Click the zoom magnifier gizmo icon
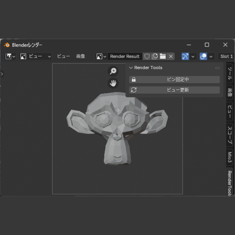Image resolution: width=235 pixels, height=235 pixels. click(113, 71)
